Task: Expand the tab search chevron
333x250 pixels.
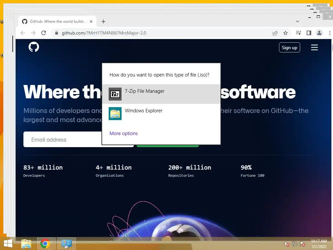Action: pyautogui.click(x=298, y=21)
